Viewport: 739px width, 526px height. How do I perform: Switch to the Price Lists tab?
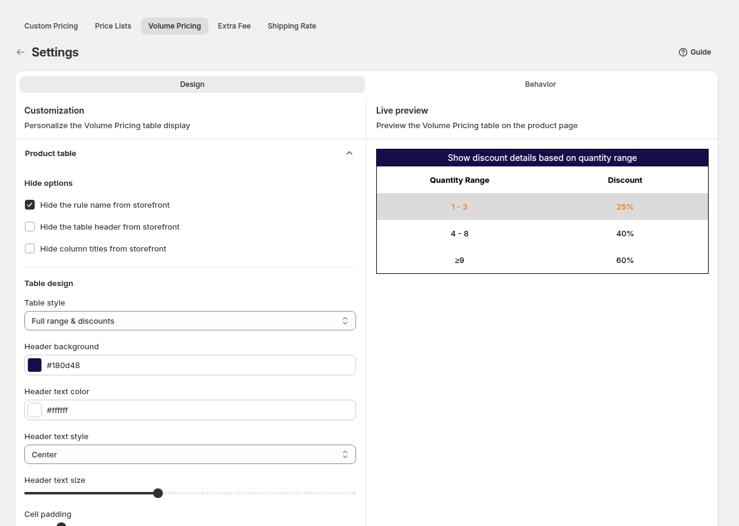click(113, 26)
